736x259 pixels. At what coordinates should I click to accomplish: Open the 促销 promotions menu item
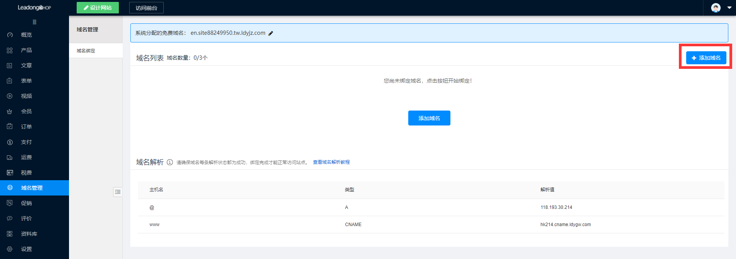(26, 203)
